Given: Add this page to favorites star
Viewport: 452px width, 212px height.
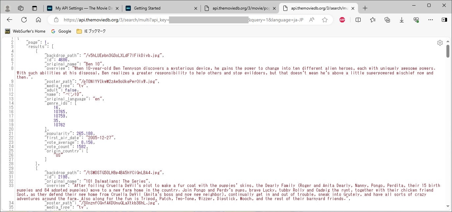Looking at the screenshot, I should 325,20.
